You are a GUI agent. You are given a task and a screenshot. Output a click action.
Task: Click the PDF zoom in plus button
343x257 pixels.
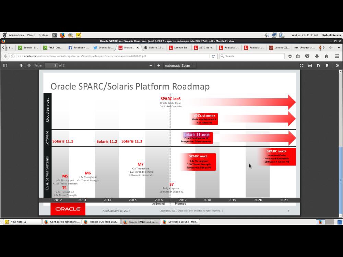[158, 65]
